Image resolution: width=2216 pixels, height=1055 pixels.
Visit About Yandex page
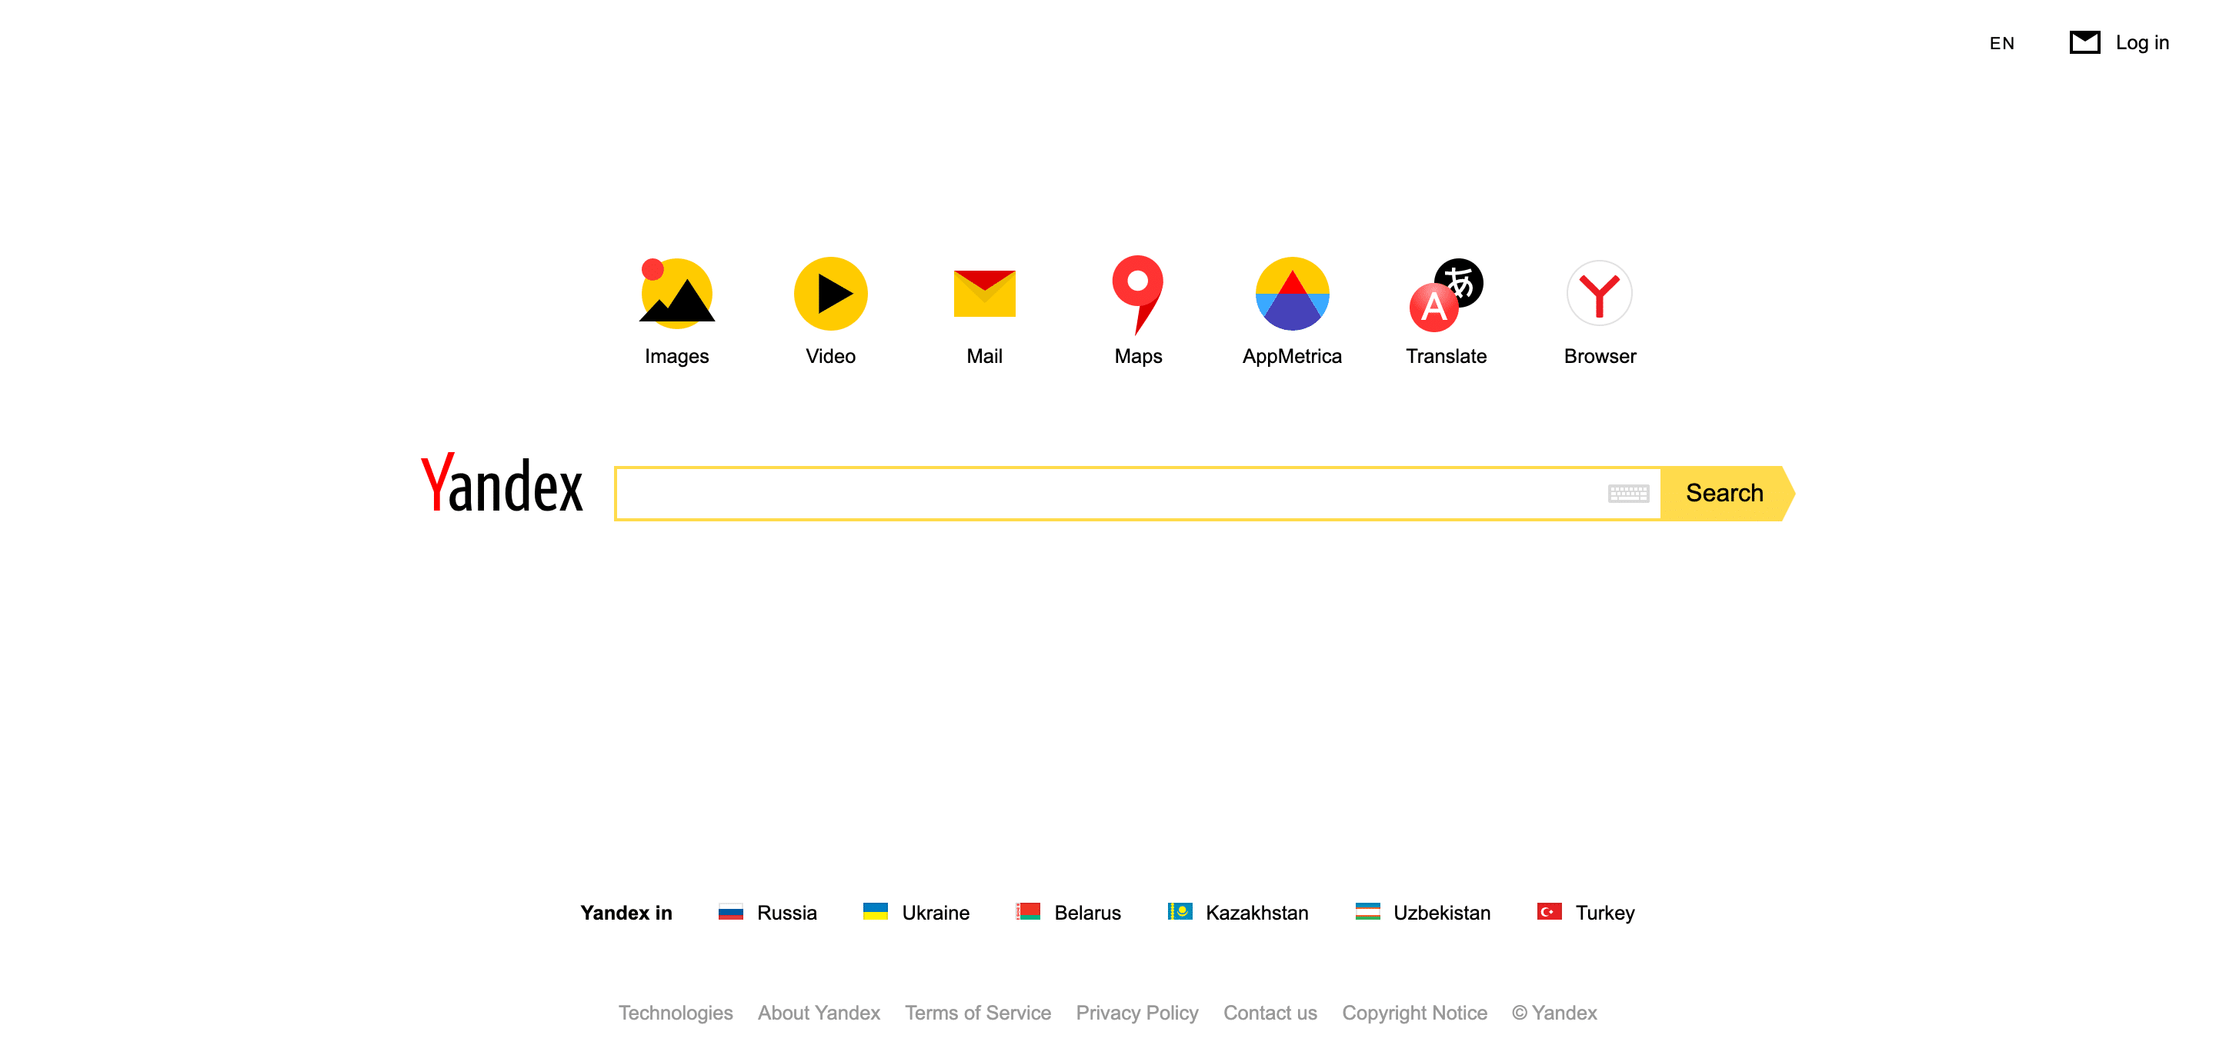click(817, 1013)
